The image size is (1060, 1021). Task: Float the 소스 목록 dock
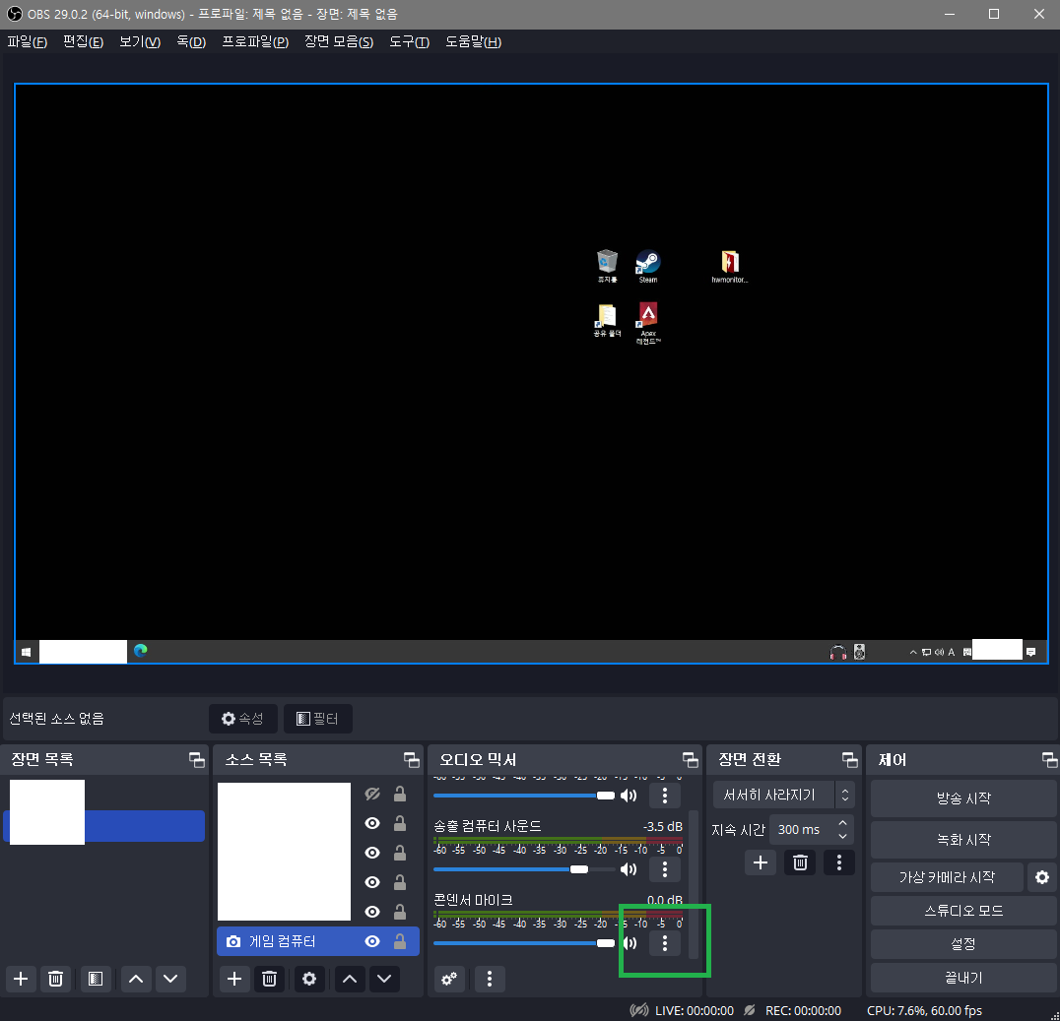pyautogui.click(x=411, y=759)
